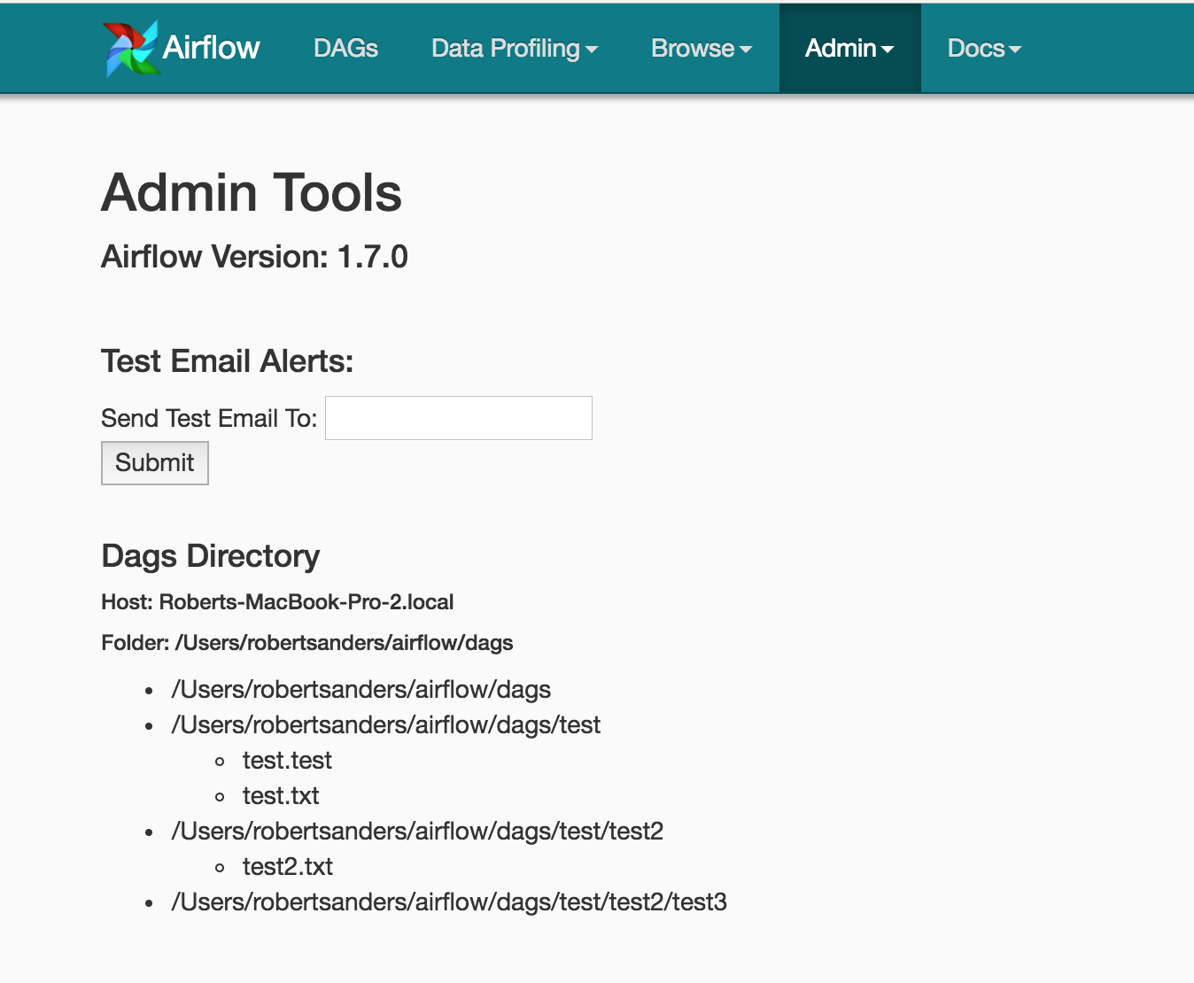Click the Test Email Alerts heading
Screen dimensions: 1194x983
(227, 361)
